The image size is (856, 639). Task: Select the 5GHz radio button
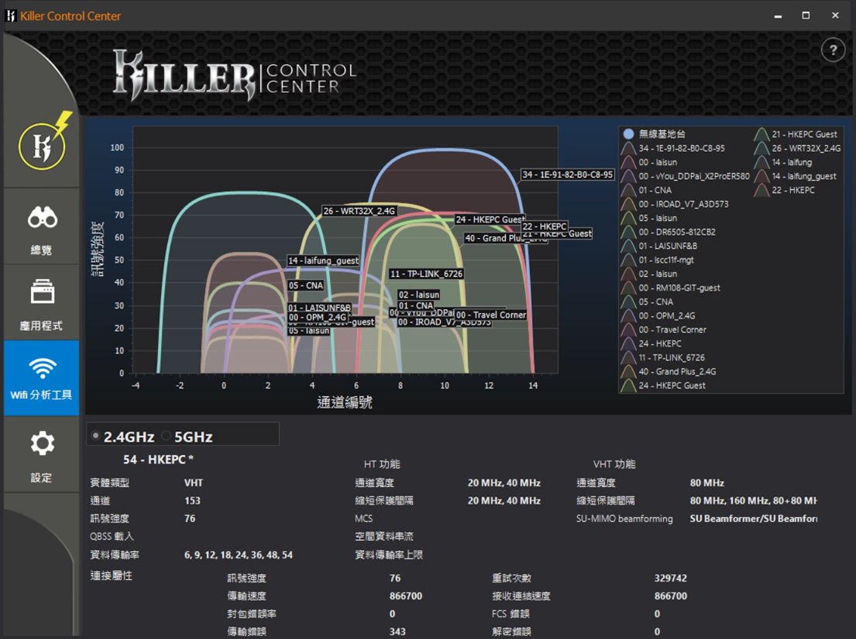point(167,436)
